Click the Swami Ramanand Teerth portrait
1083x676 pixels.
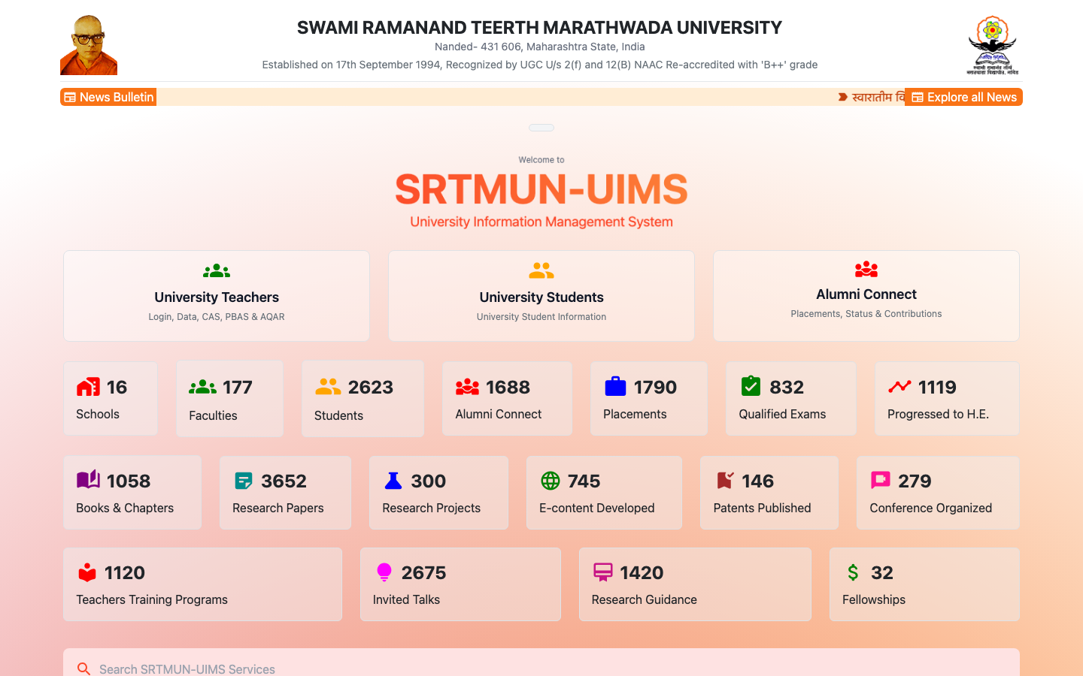click(x=89, y=45)
